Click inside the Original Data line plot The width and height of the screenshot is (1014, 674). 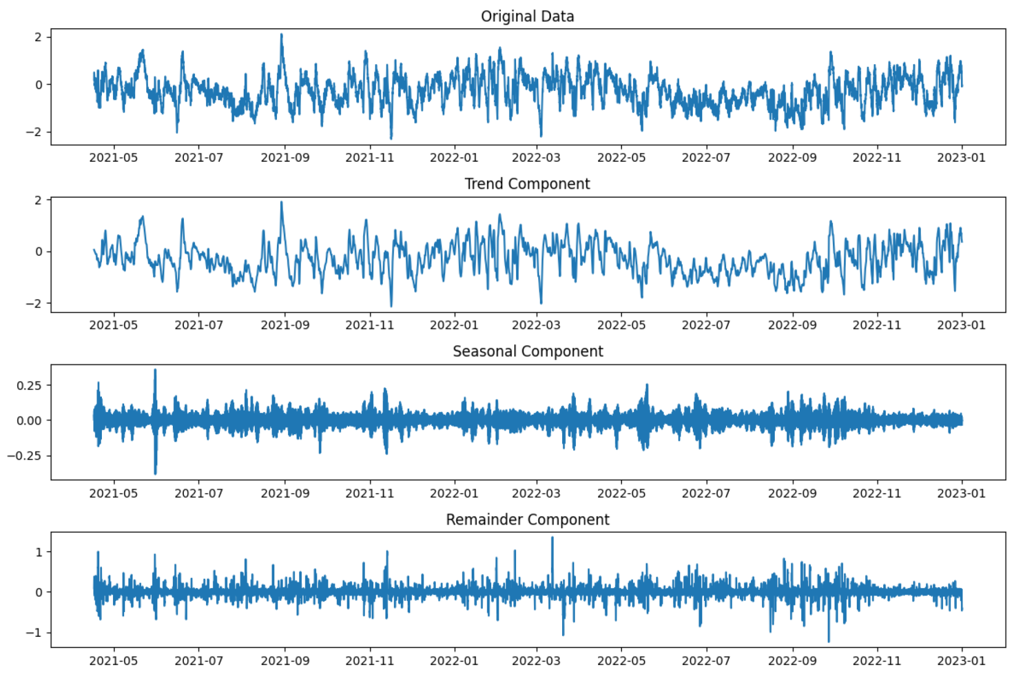click(528, 87)
